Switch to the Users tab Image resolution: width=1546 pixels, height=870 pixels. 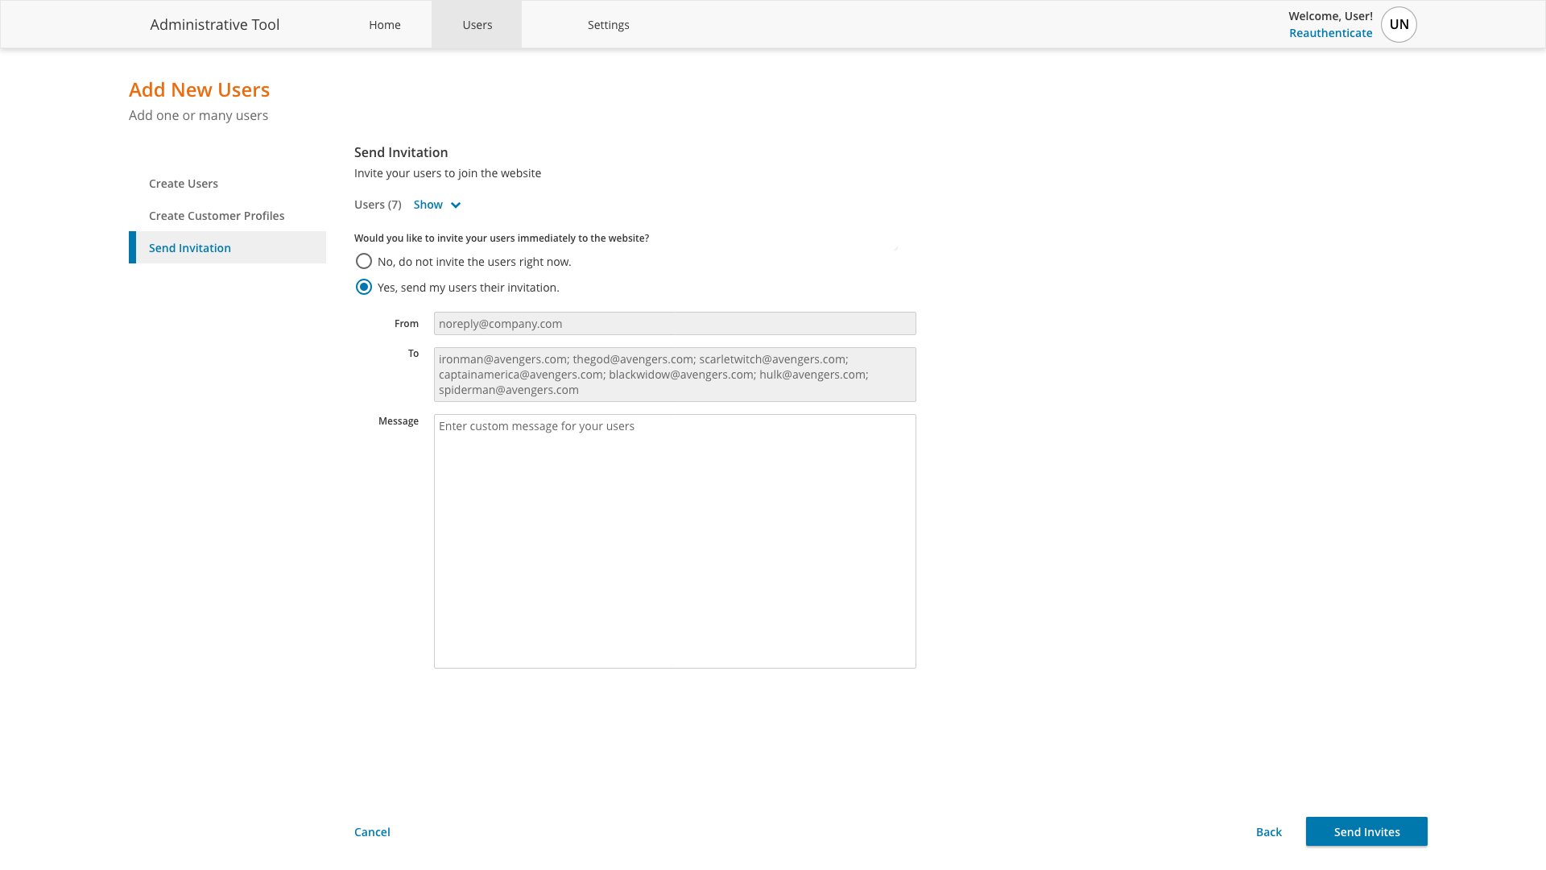click(477, 24)
